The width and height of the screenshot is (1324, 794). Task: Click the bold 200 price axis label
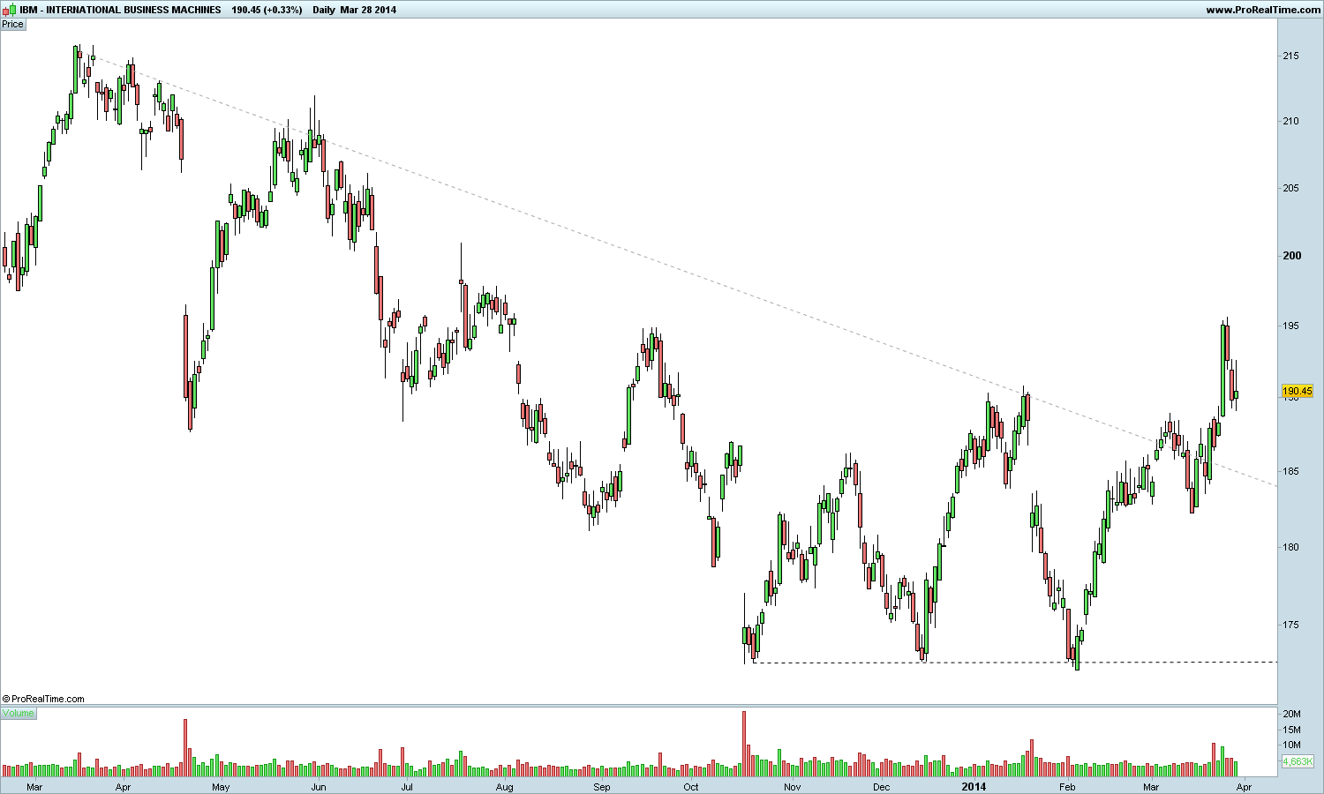click(1291, 255)
